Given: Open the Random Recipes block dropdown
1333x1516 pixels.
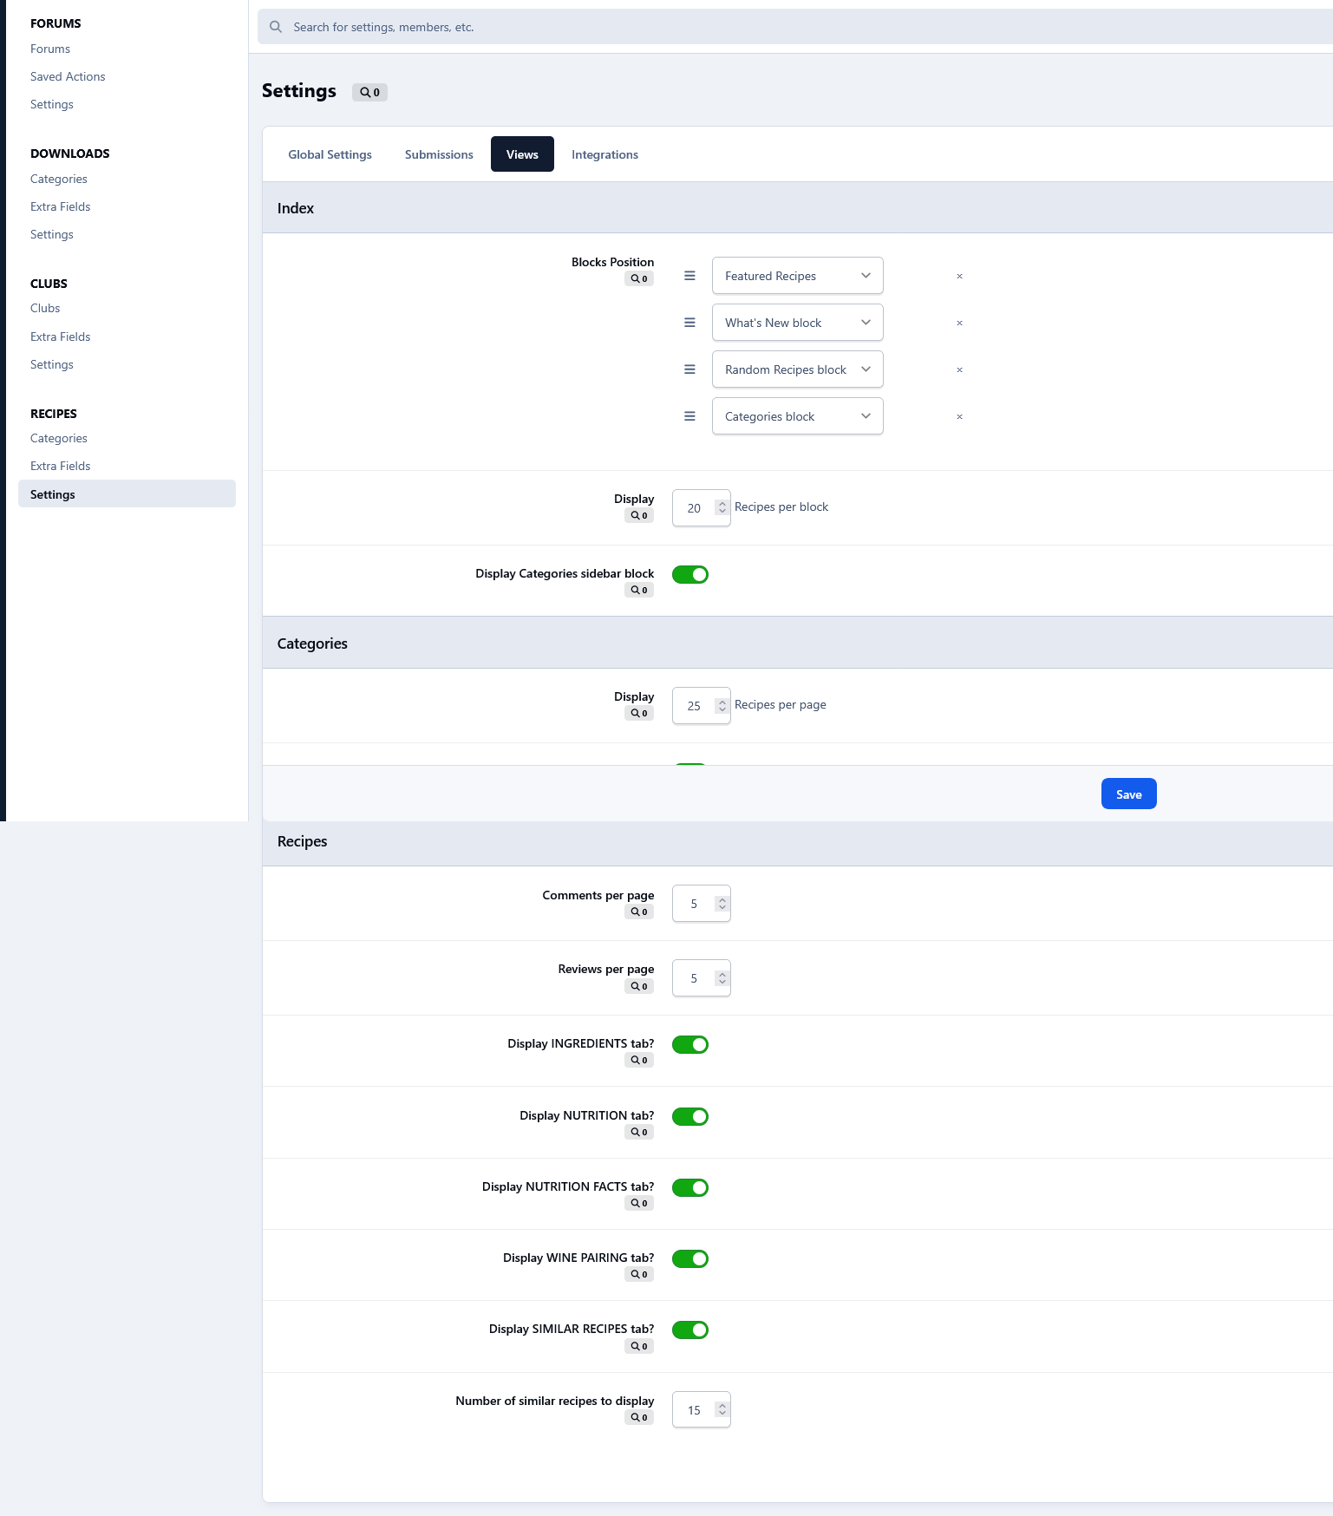Looking at the screenshot, I should 797,369.
